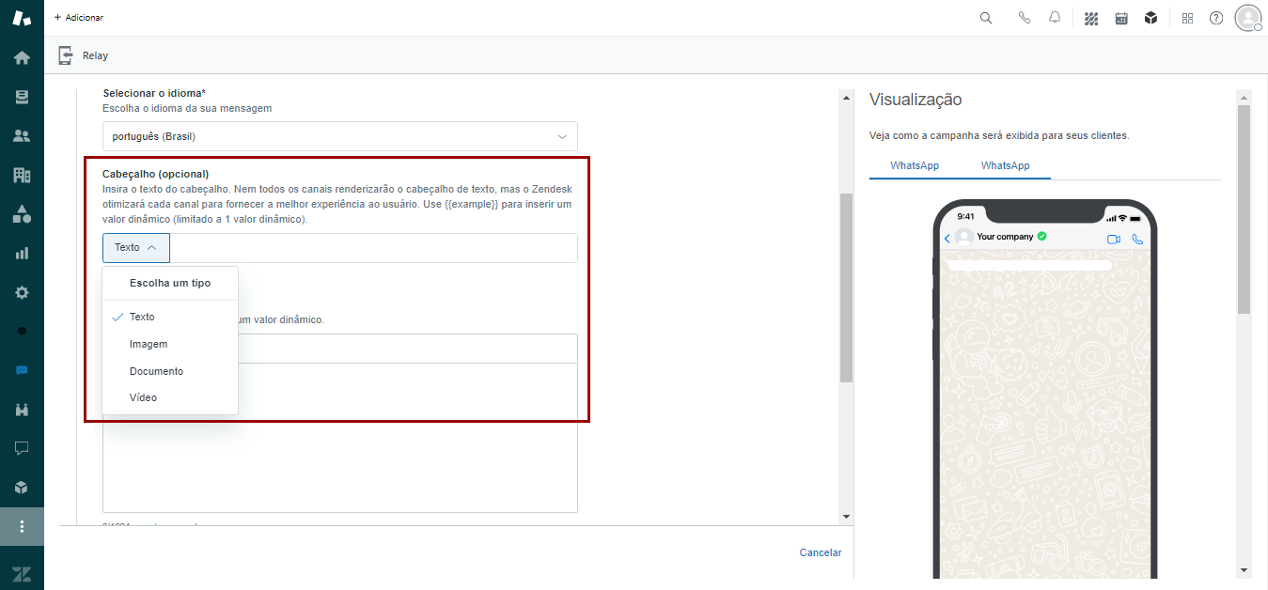Select Imagem from header type menu
This screenshot has width=1268, height=590.
pyautogui.click(x=149, y=344)
